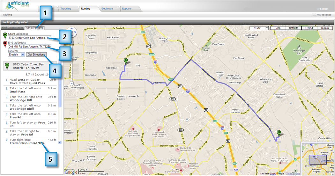Click step 7 Take 1st right Prue Rd

30,133
